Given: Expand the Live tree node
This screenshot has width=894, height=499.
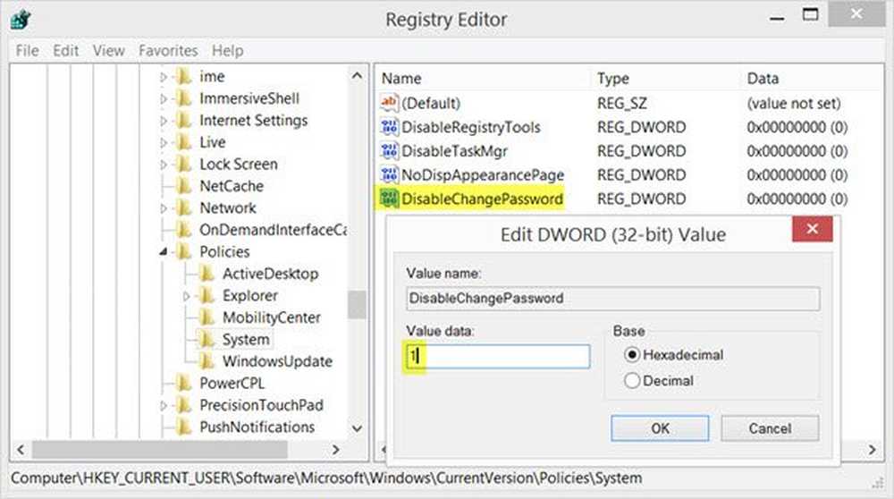Looking at the screenshot, I should pyautogui.click(x=164, y=142).
